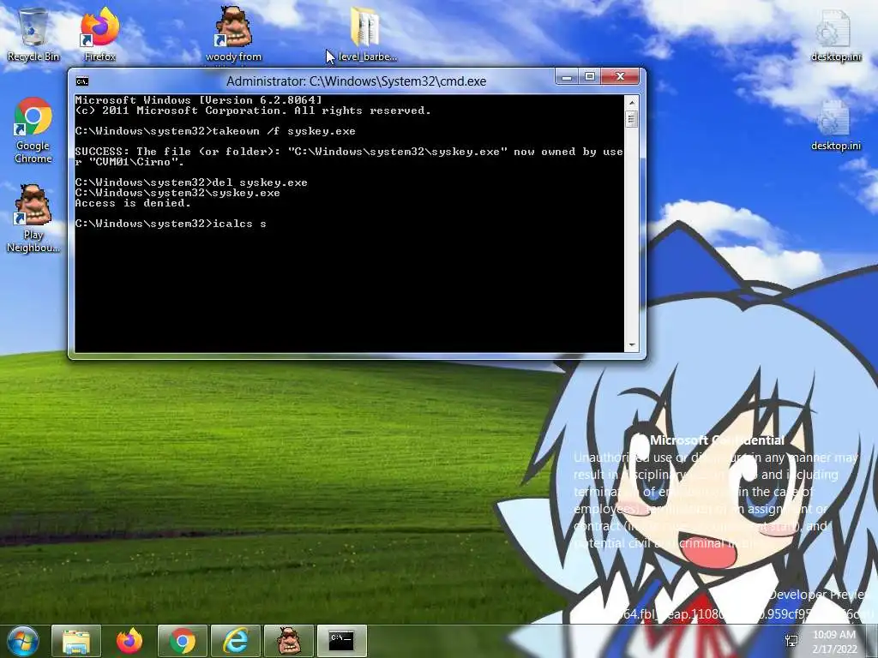Click the cmd scrollbar up arrow
This screenshot has height=658, width=878.
[632, 103]
